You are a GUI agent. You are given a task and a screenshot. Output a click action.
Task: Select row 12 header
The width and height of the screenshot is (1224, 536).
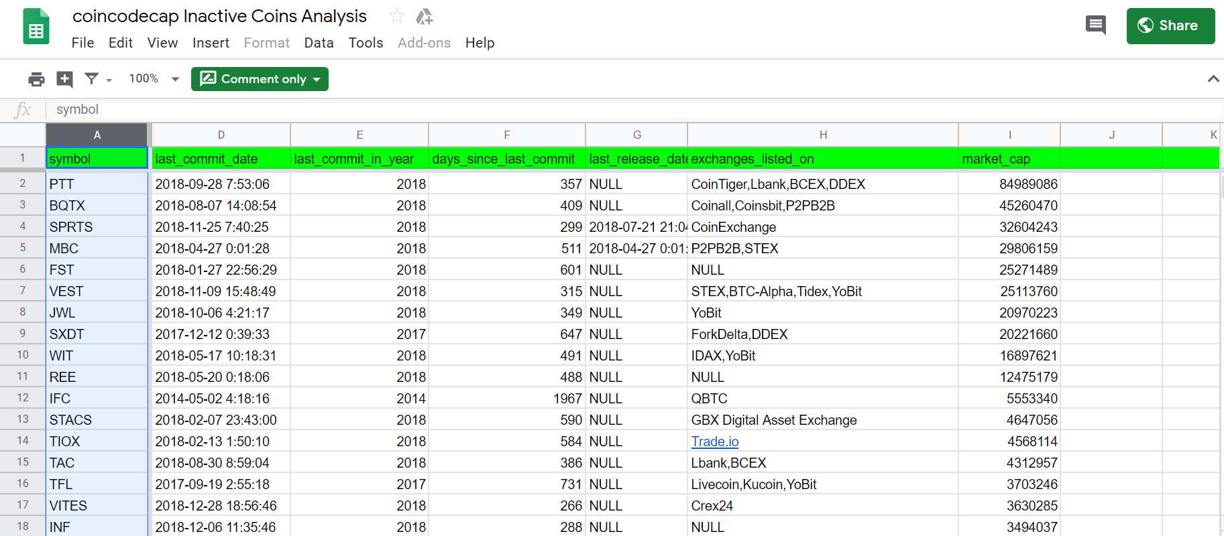click(23, 398)
